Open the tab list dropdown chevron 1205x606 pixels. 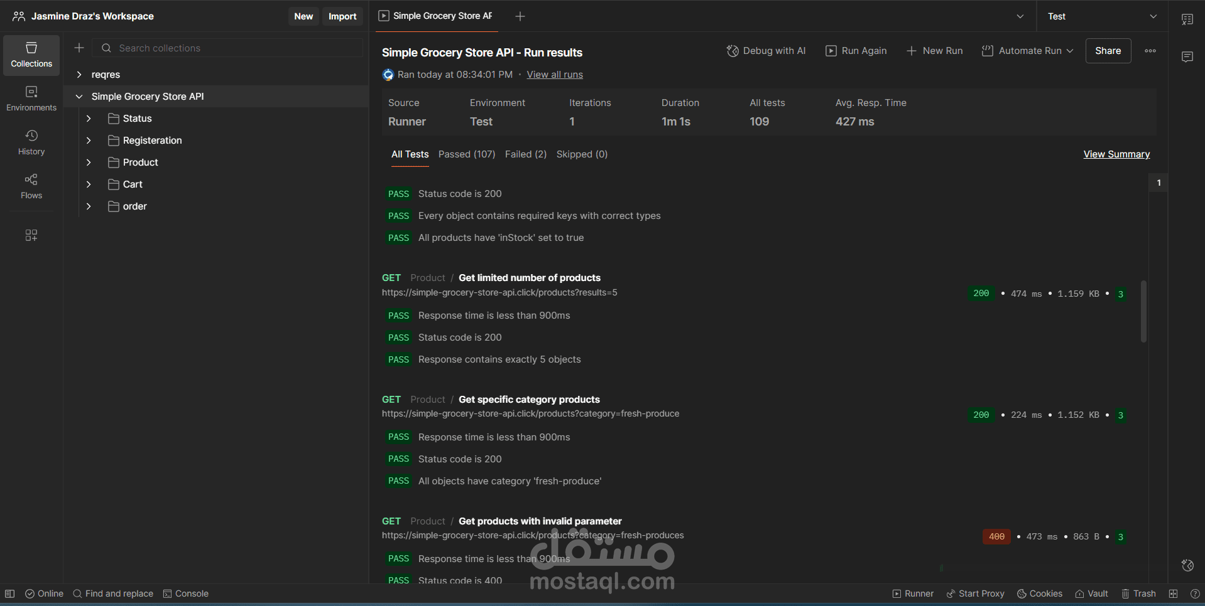(1020, 16)
